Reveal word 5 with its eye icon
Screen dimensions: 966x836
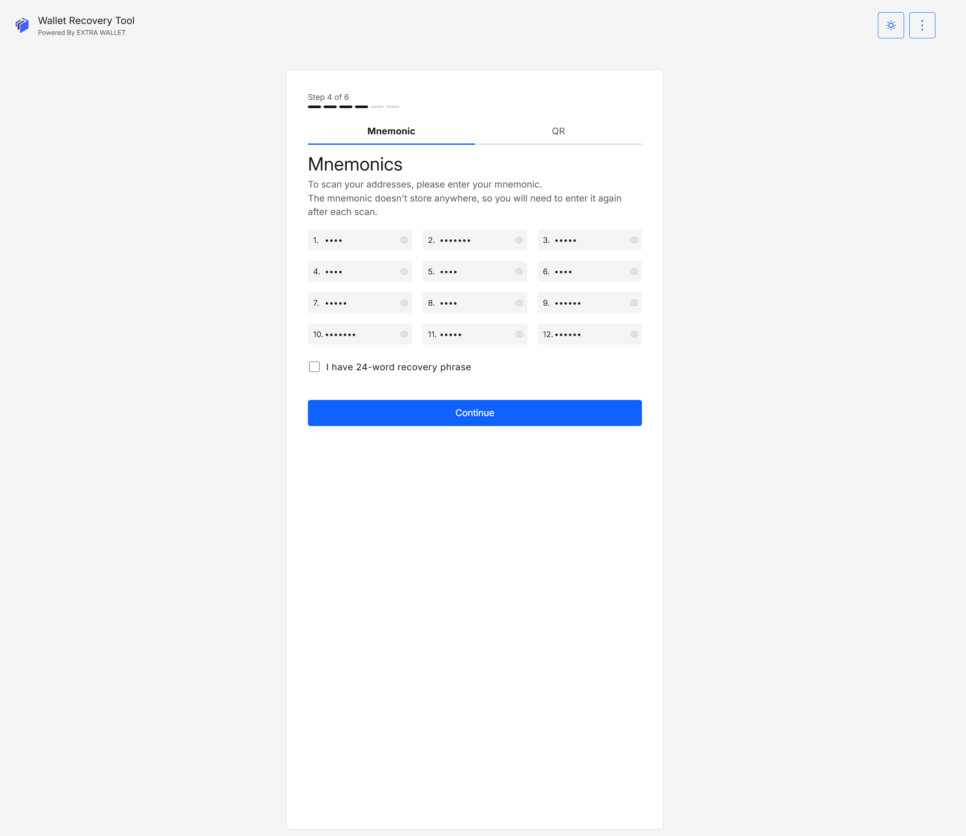pos(519,272)
